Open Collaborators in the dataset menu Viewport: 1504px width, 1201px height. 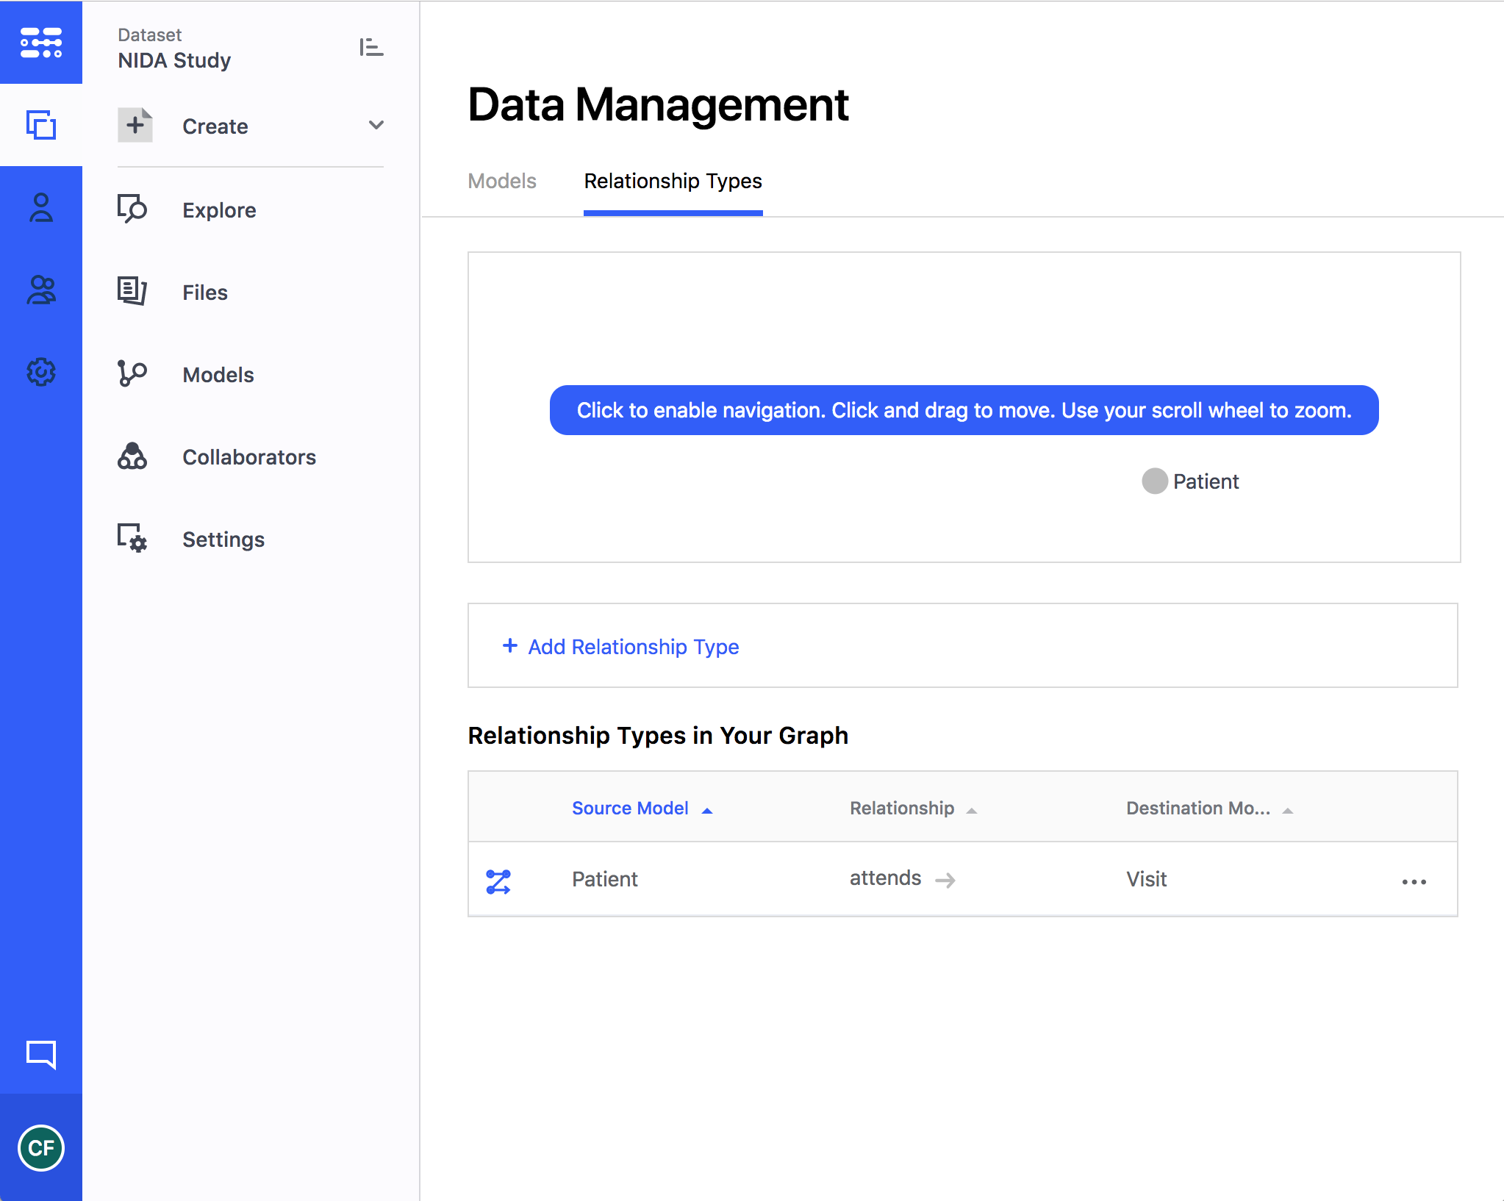point(248,457)
